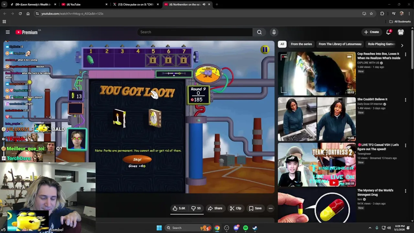Click the yellow in-game pause icon
The width and height of the screenshot is (414, 233).
tap(265, 50)
